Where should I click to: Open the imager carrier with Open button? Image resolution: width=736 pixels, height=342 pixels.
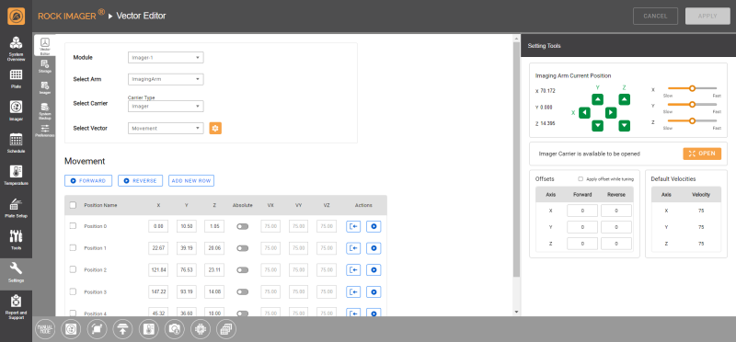pos(702,154)
